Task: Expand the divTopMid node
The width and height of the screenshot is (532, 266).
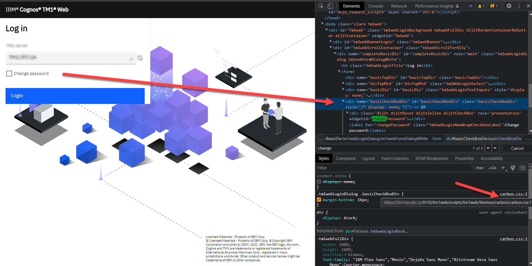Action: pyautogui.click(x=343, y=83)
